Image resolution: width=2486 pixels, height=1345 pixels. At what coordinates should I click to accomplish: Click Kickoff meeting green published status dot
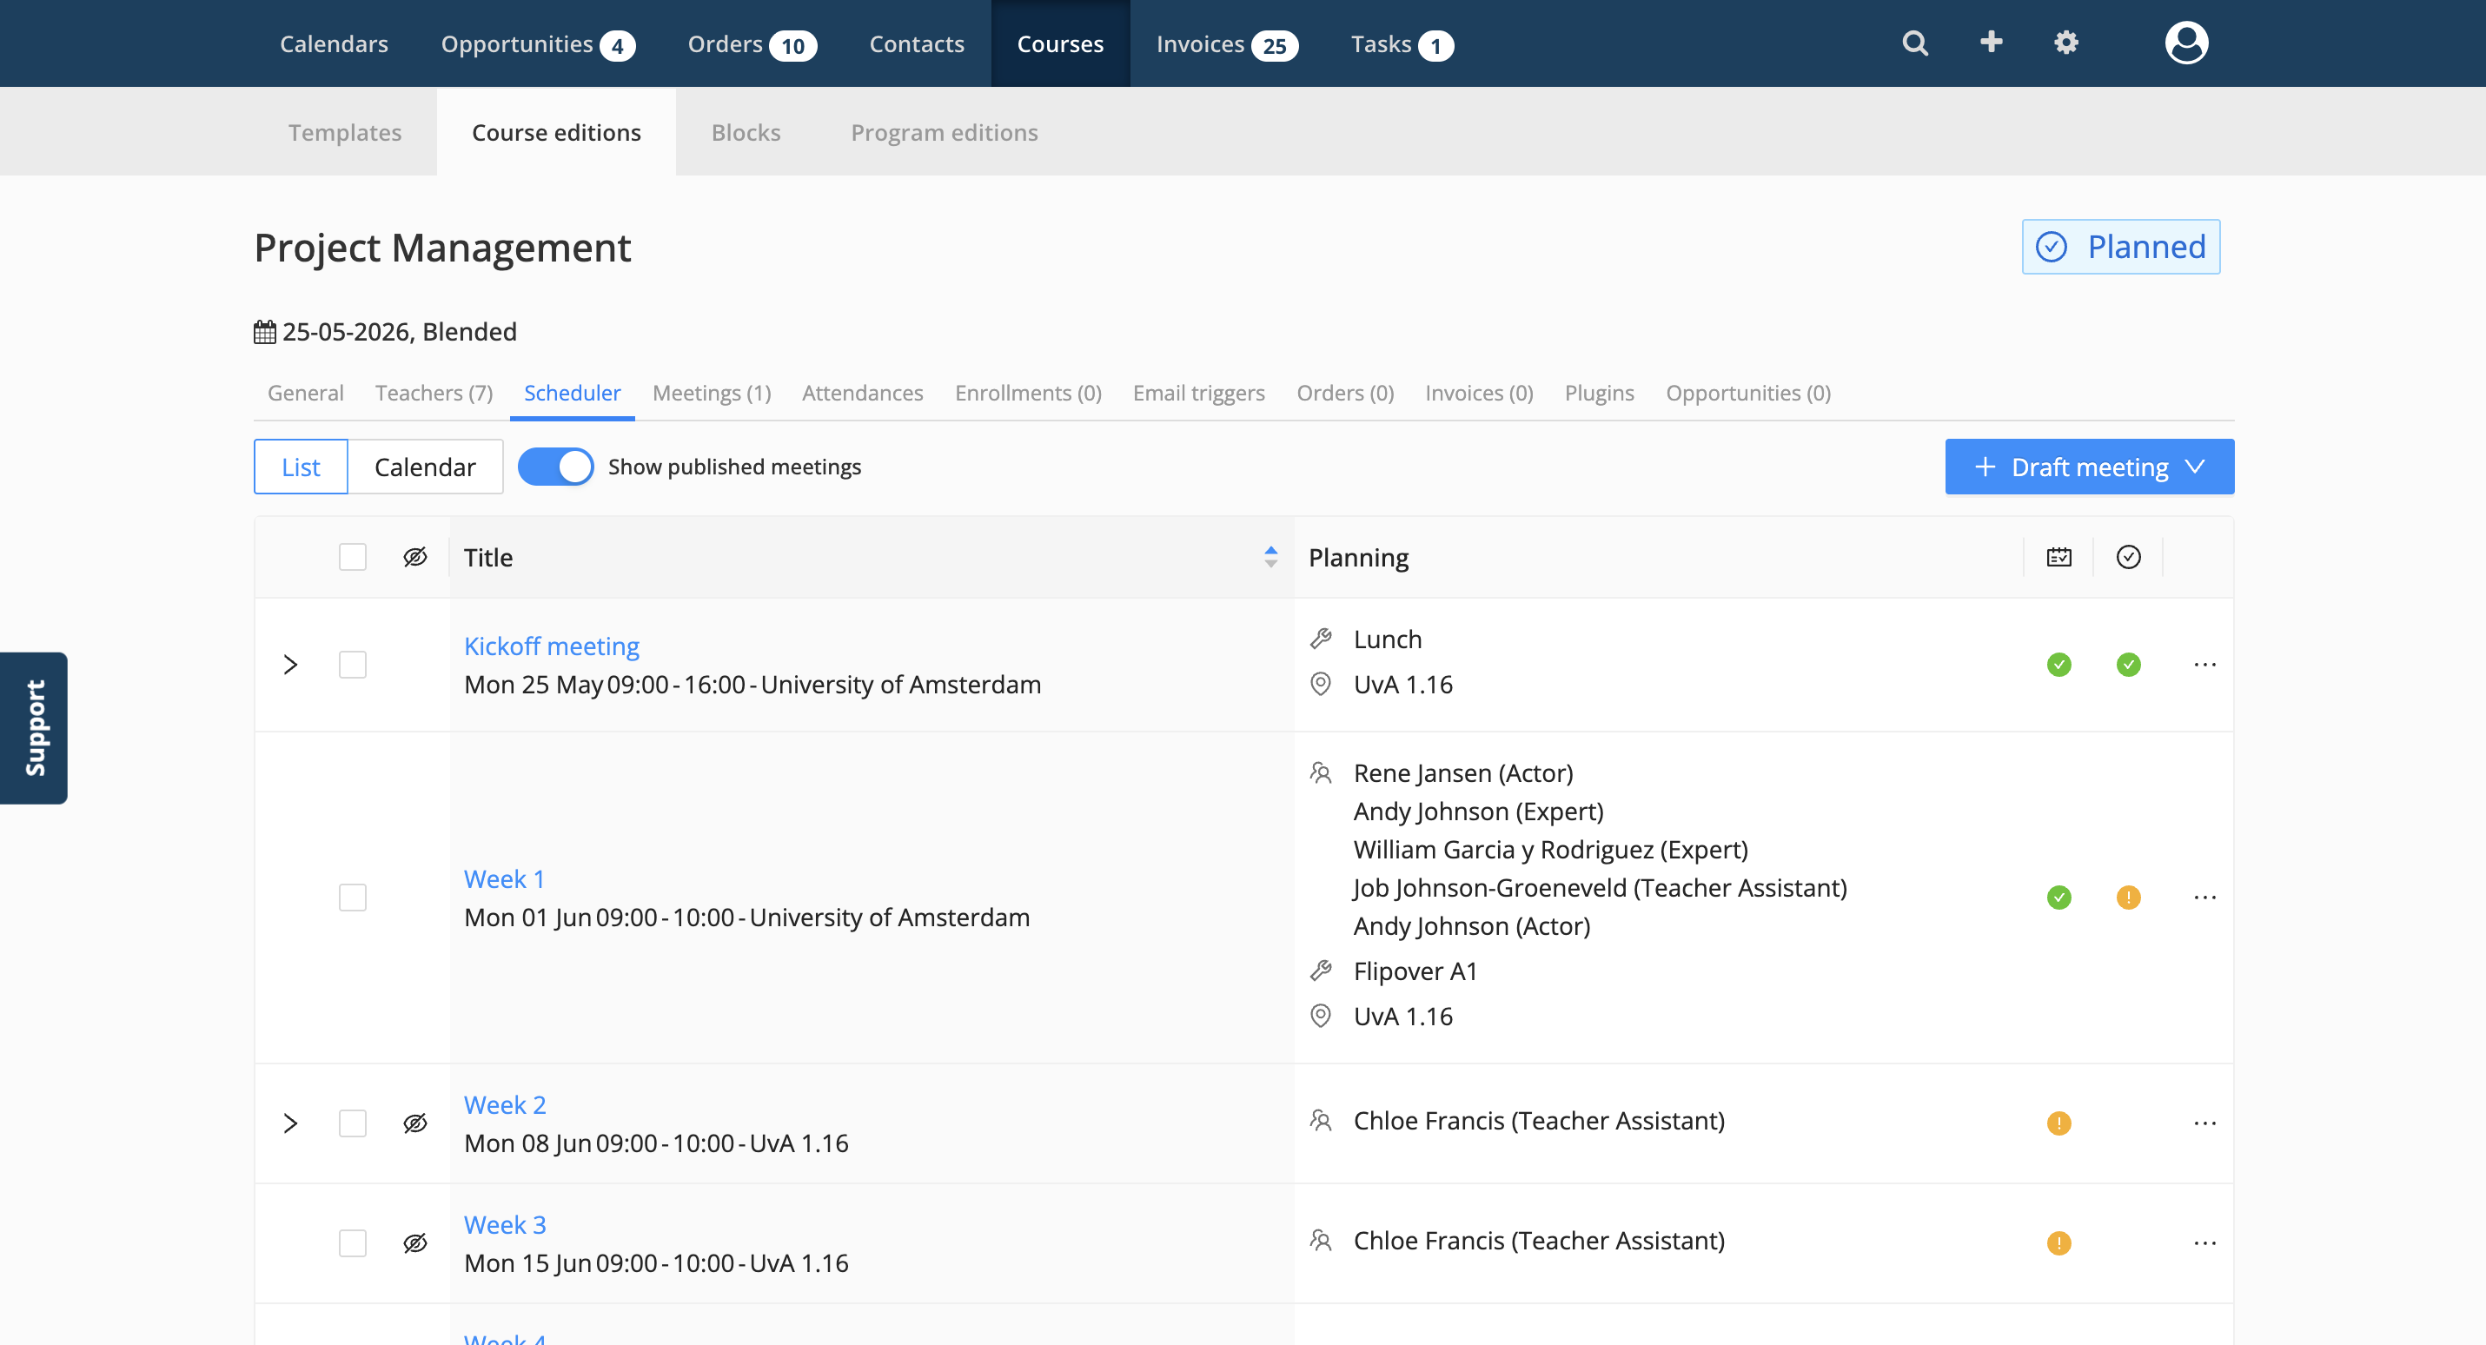tap(2128, 665)
